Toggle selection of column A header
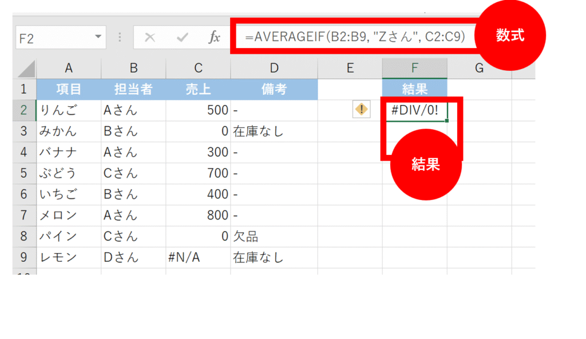 (x=69, y=67)
